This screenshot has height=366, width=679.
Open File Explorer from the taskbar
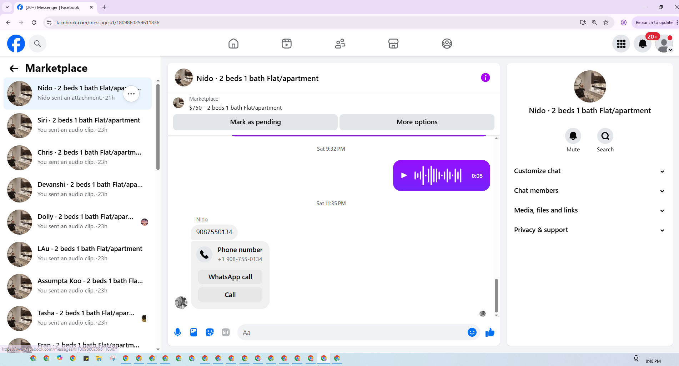[99, 358]
